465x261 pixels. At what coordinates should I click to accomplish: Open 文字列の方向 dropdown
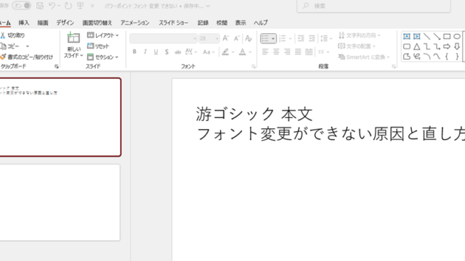359,36
